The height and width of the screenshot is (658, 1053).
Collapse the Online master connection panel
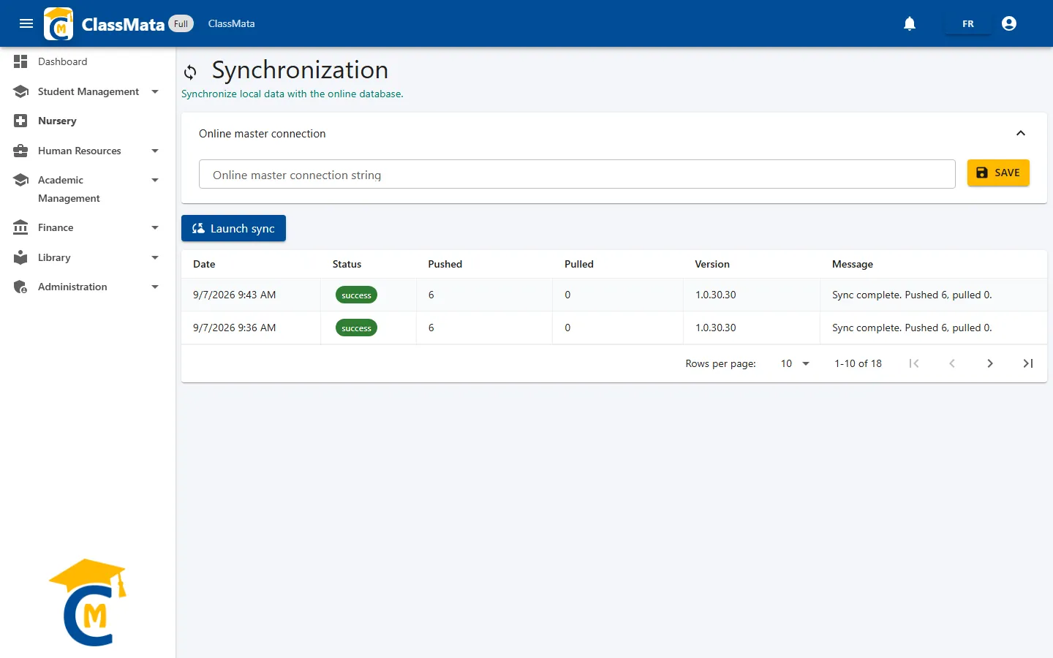click(x=1021, y=133)
